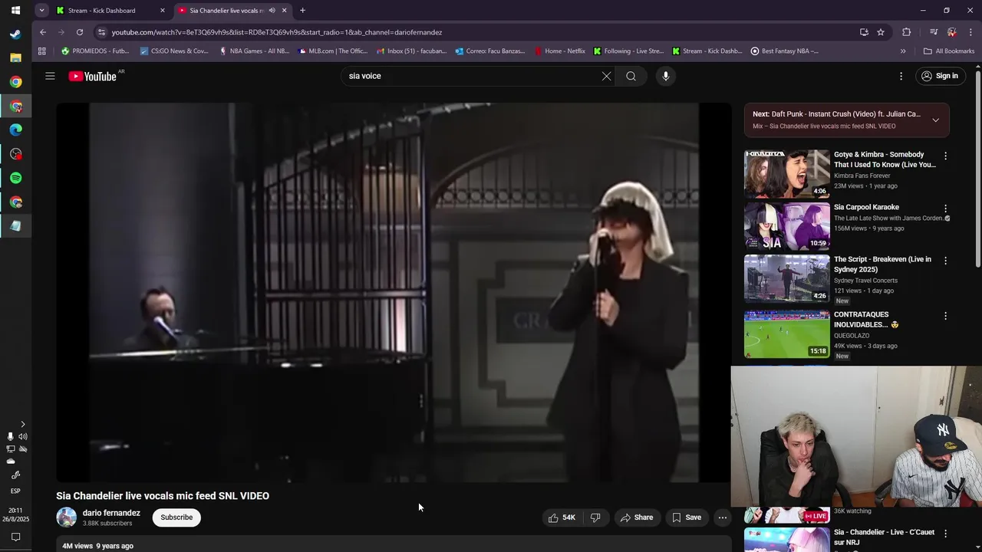Open more actions menu below the video

723,517
